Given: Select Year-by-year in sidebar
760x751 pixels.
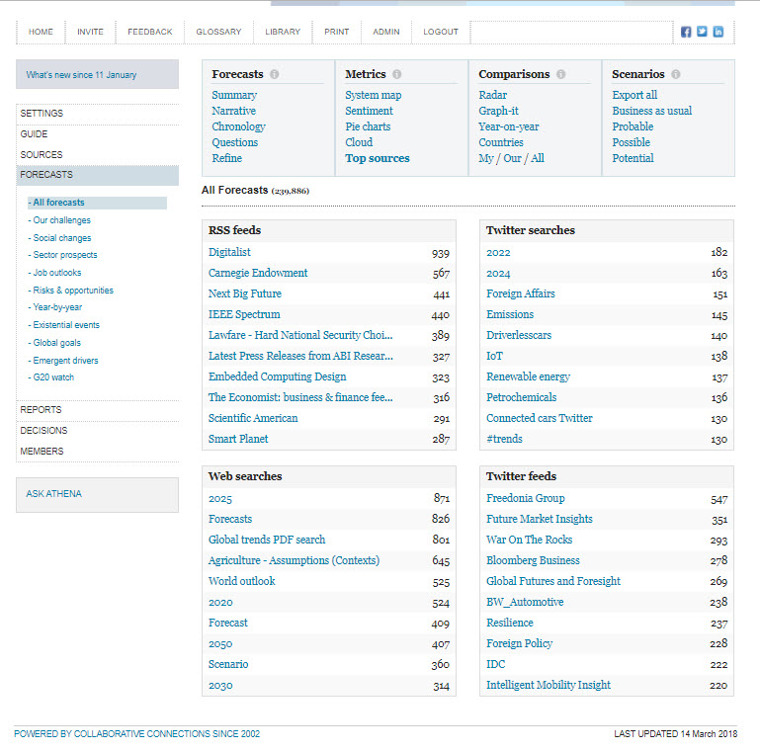Looking at the screenshot, I should click(x=55, y=307).
